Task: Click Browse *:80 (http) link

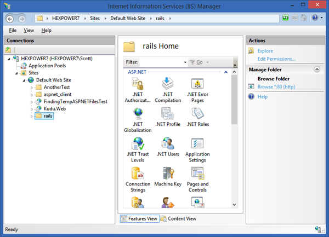Action: (276, 86)
